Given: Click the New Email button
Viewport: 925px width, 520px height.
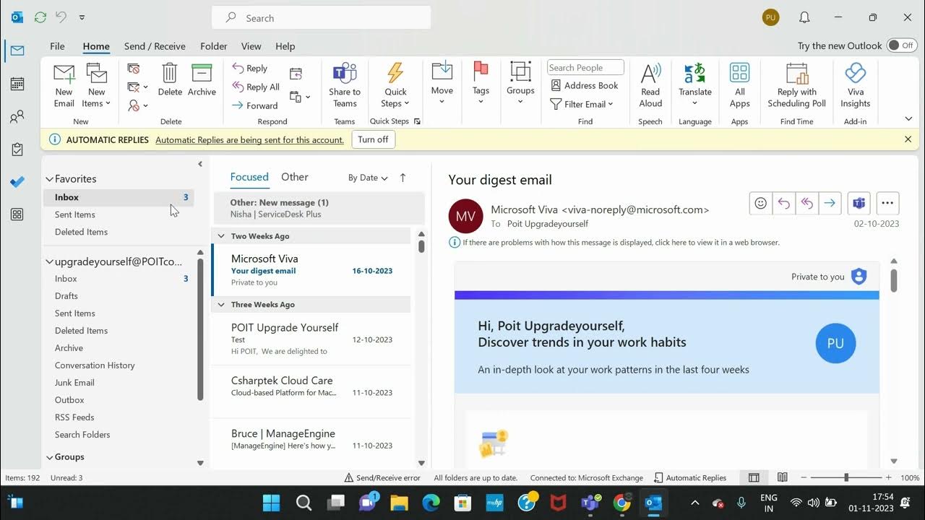Looking at the screenshot, I should [x=64, y=85].
